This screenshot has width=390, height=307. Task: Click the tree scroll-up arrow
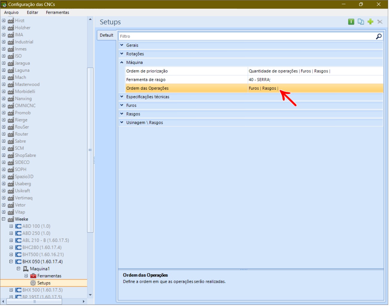90,19
